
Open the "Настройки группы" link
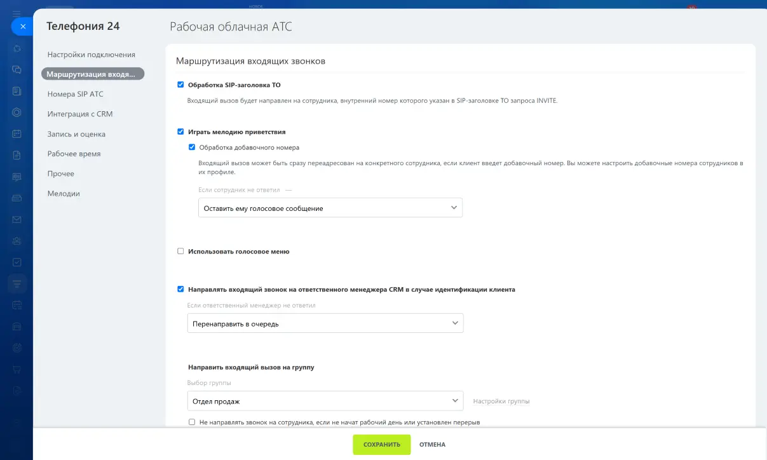coord(501,401)
